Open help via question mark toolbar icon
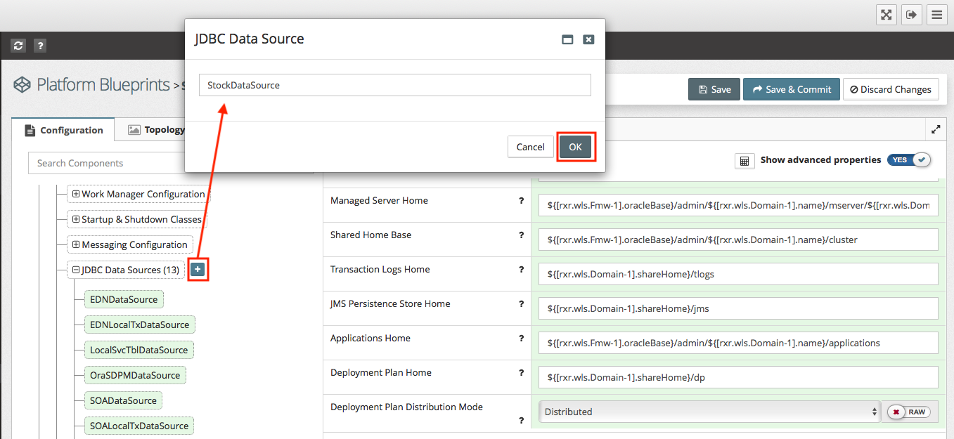 point(40,46)
